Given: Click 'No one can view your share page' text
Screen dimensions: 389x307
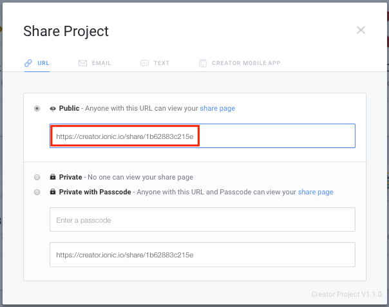Looking at the screenshot, I should click(140, 177).
